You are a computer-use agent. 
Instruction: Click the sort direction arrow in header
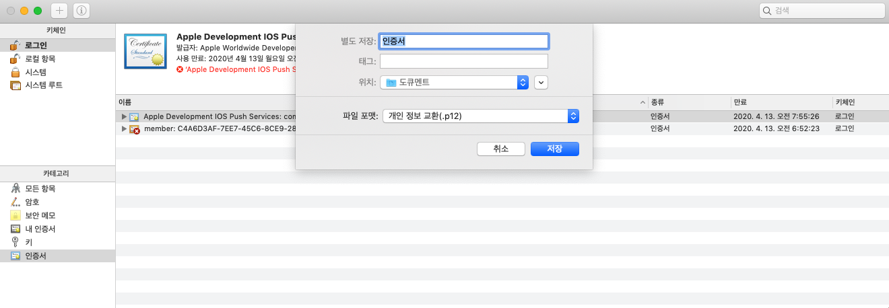coord(642,102)
